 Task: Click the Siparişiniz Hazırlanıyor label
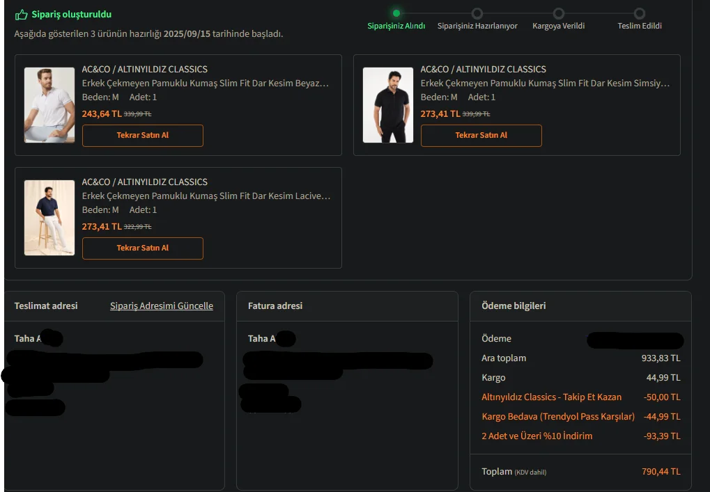click(477, 26)
